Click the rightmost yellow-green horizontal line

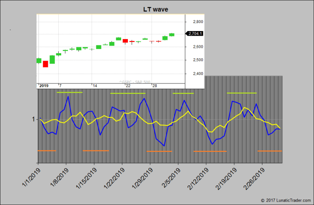coord(241,93)
